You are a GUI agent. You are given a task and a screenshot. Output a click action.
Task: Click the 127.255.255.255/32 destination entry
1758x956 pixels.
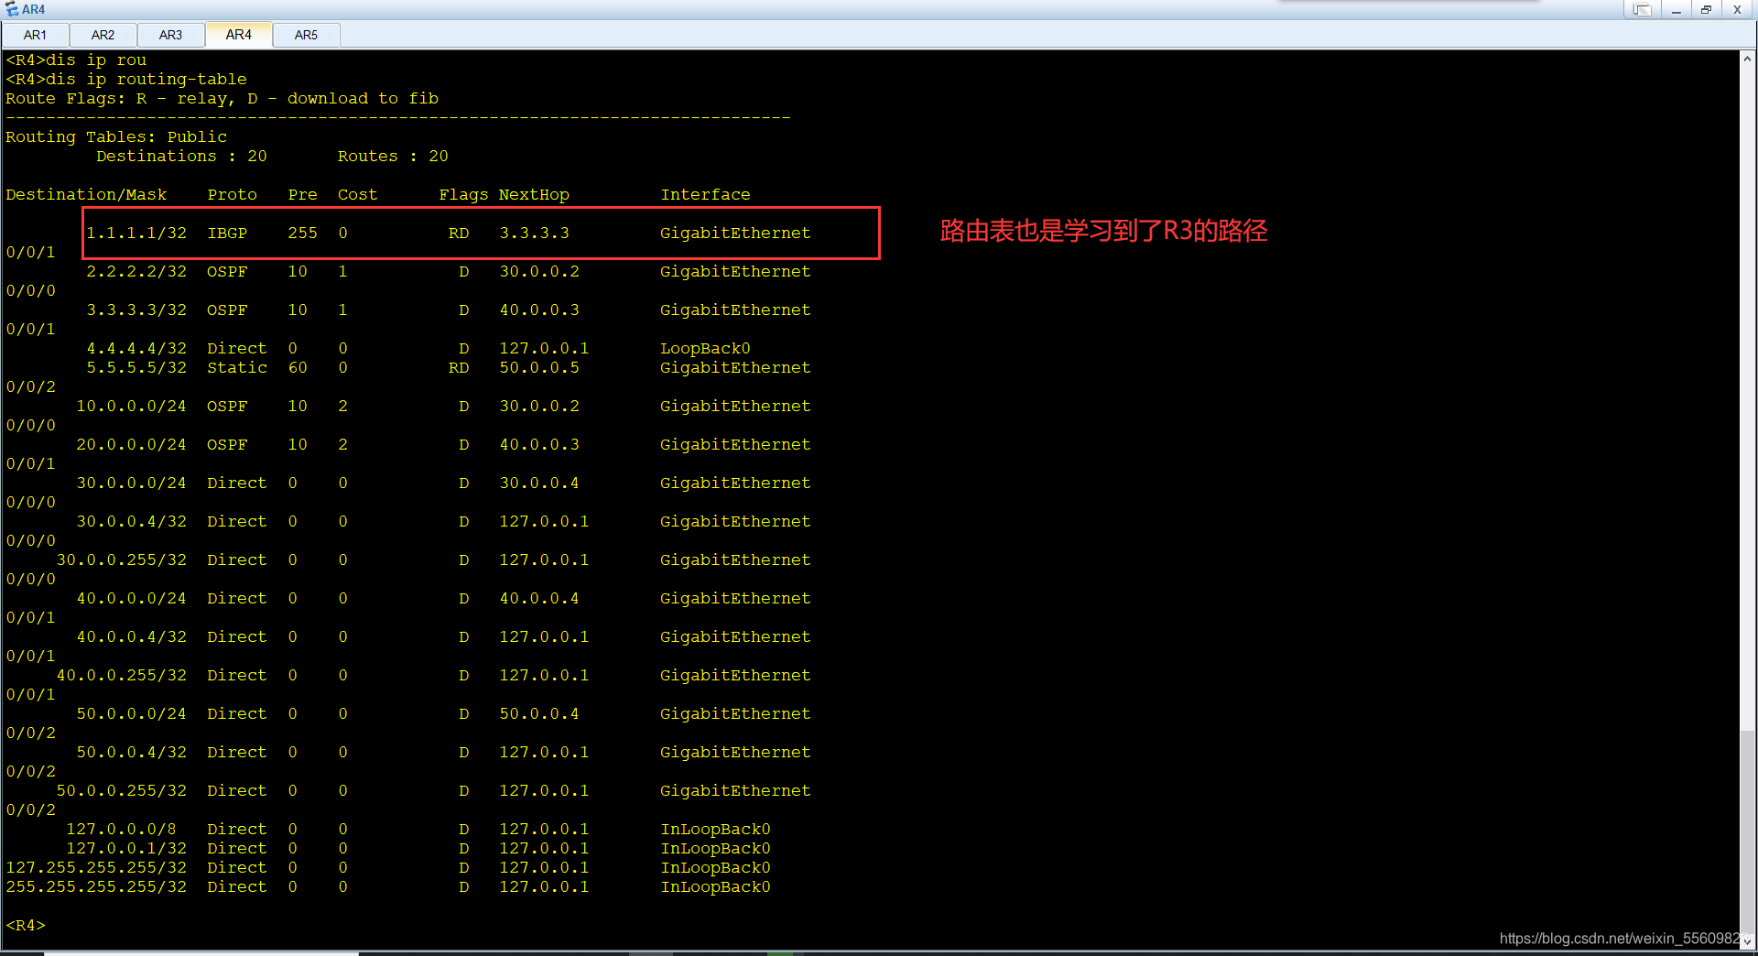96,868
